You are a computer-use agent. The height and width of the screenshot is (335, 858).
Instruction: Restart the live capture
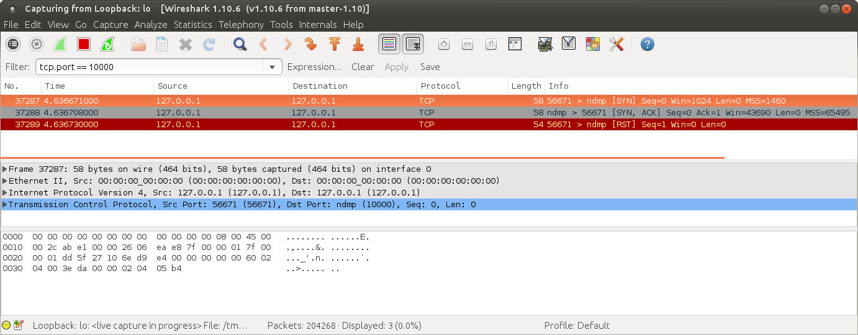pyautogui.click(x=107, y=44)
